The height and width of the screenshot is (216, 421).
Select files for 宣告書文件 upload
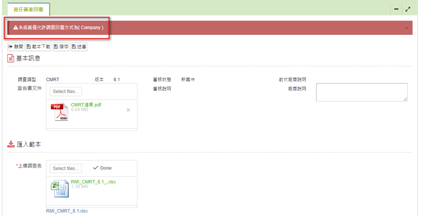(x=66, y=92)
